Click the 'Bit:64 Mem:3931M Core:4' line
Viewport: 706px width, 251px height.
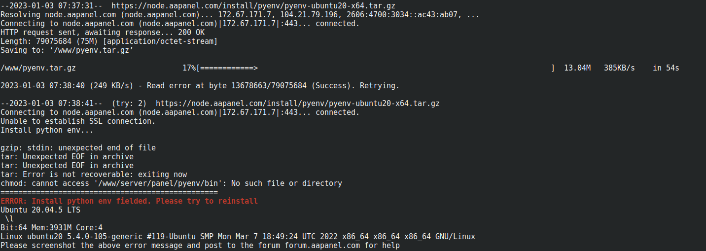pyautogui.click(x=51, y=228)
